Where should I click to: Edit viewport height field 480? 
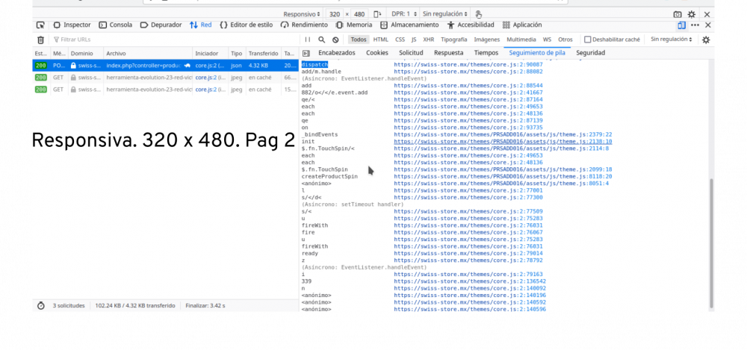tap(359, 14)
